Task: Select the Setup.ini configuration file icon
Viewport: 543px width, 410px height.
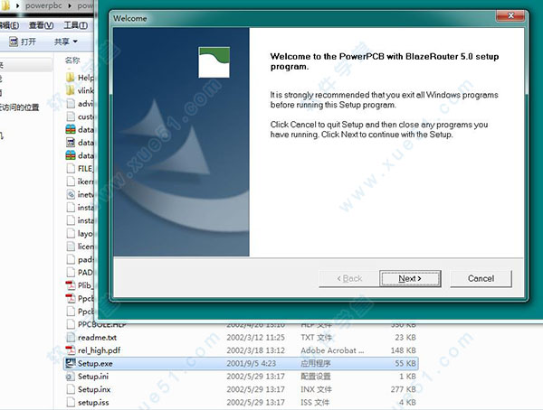Action: pyautogui.click(x=71, y=377)
